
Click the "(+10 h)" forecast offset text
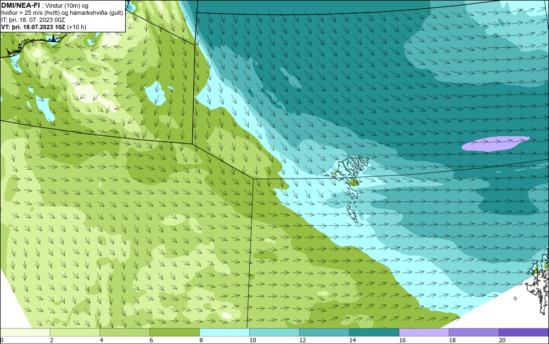(77, 27)
